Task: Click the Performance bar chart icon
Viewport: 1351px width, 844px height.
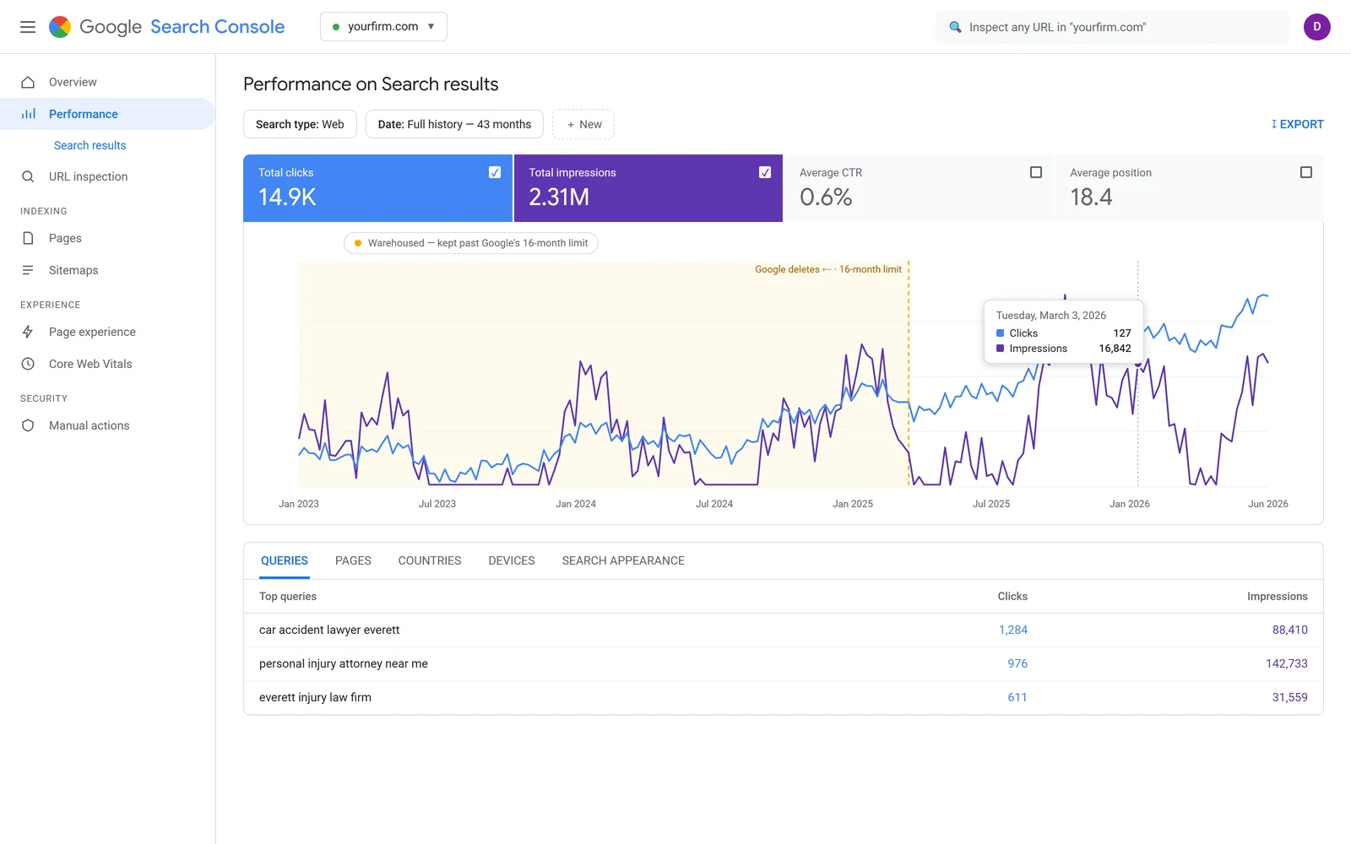Action: 28,114
